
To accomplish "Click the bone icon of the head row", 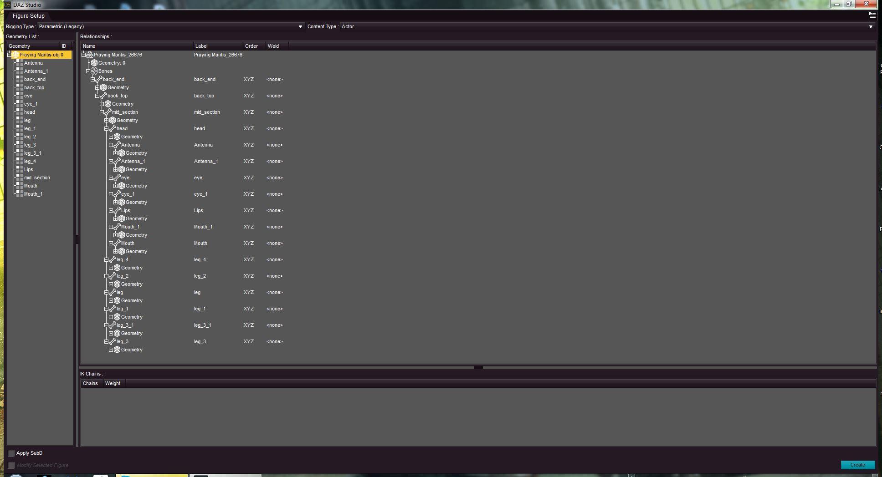I will [113, 128].
